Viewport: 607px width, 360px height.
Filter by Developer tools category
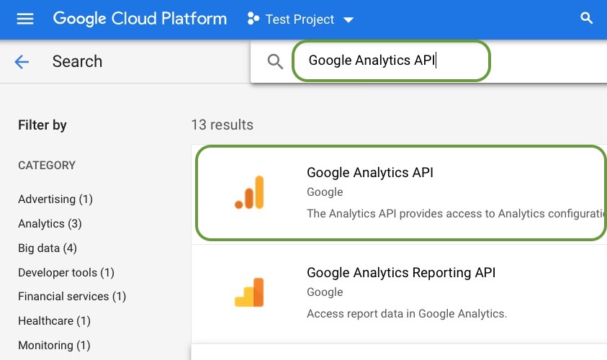coord(66,273)
